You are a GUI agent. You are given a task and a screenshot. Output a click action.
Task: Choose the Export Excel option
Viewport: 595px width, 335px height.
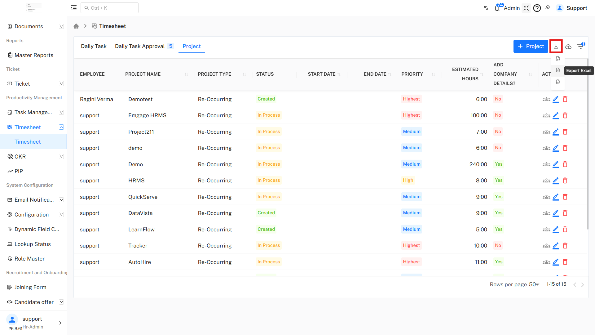pyautogui.click(x=558, y=70)
